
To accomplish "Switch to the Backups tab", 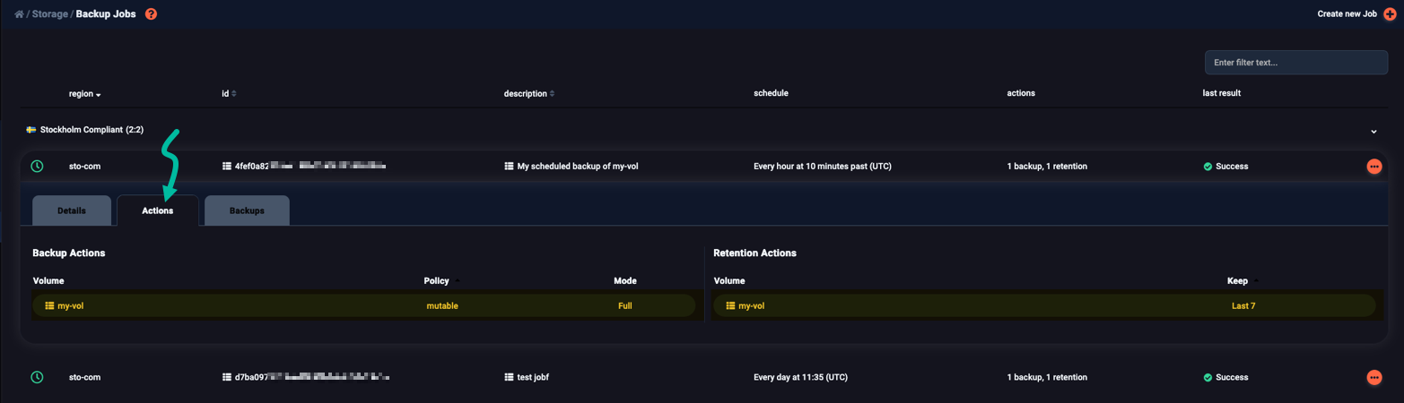I will tap(247, 210).
